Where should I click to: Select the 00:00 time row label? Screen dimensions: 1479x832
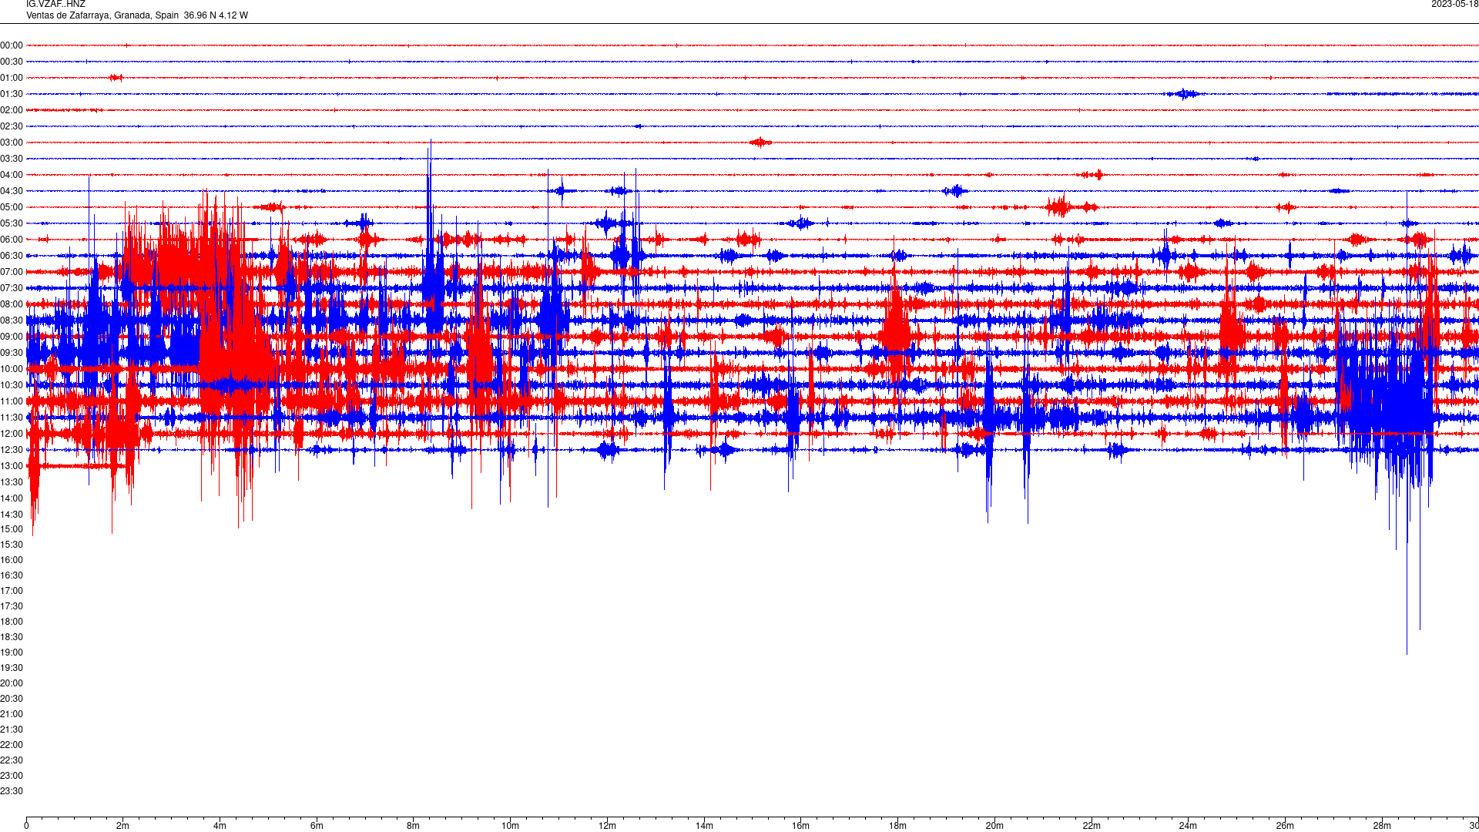(x=12, y=45)
